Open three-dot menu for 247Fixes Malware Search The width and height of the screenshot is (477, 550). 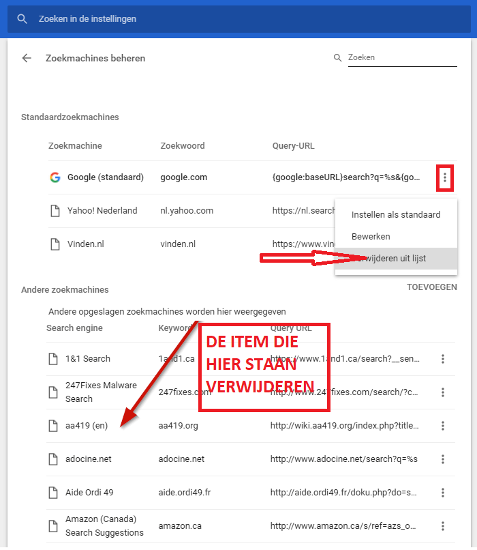pos(443,392)
